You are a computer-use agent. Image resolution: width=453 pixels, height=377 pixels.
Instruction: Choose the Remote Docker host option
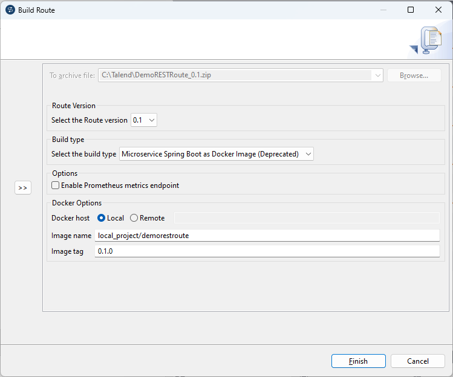tap(134, 218)
